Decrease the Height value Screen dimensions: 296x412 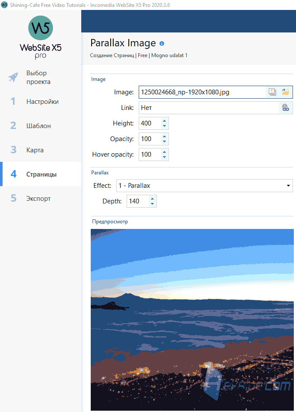click(x=164, y=126)
